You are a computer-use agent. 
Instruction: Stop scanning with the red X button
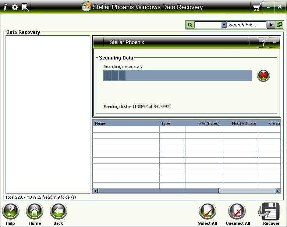[263, 76]
